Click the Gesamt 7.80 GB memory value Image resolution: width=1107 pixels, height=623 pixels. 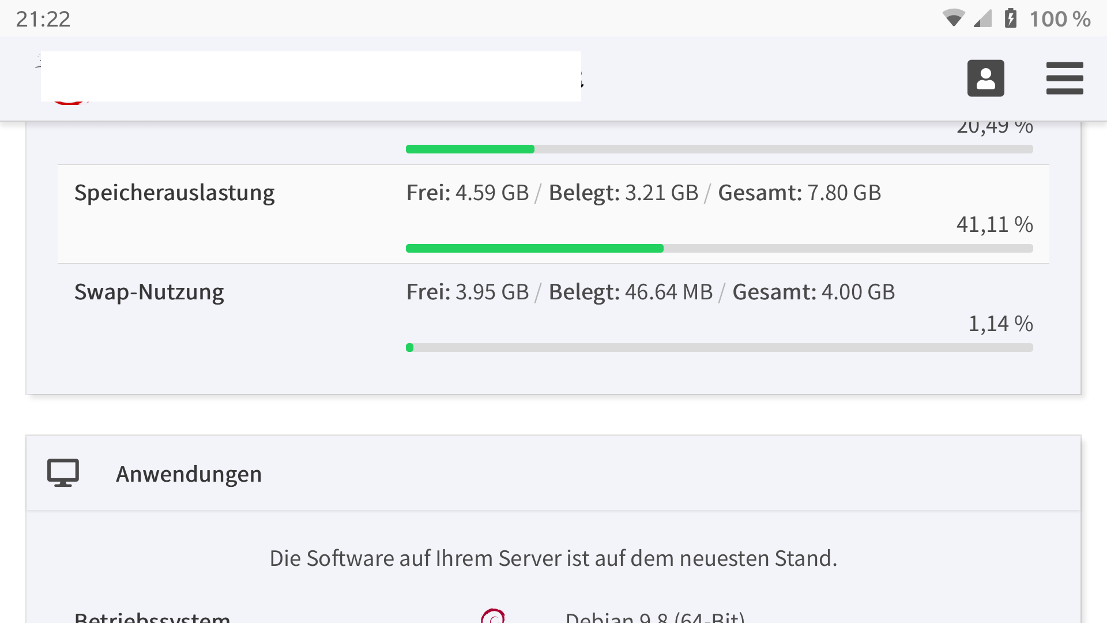(x=799, y=193)
